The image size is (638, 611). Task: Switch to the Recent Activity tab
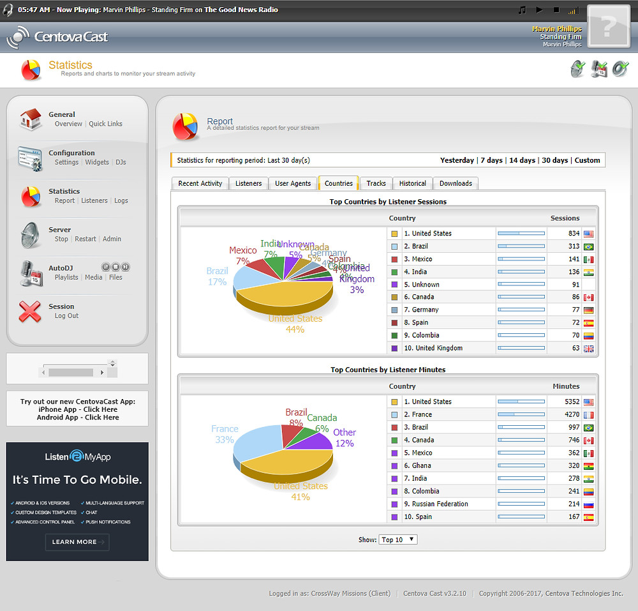[x=200, y=184]
